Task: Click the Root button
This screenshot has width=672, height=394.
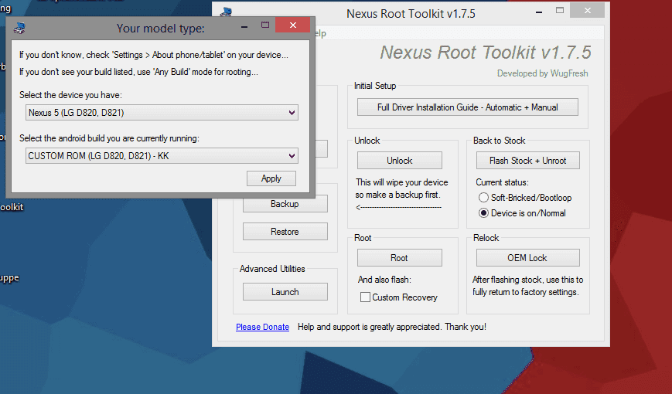Action: coord(400,258)
